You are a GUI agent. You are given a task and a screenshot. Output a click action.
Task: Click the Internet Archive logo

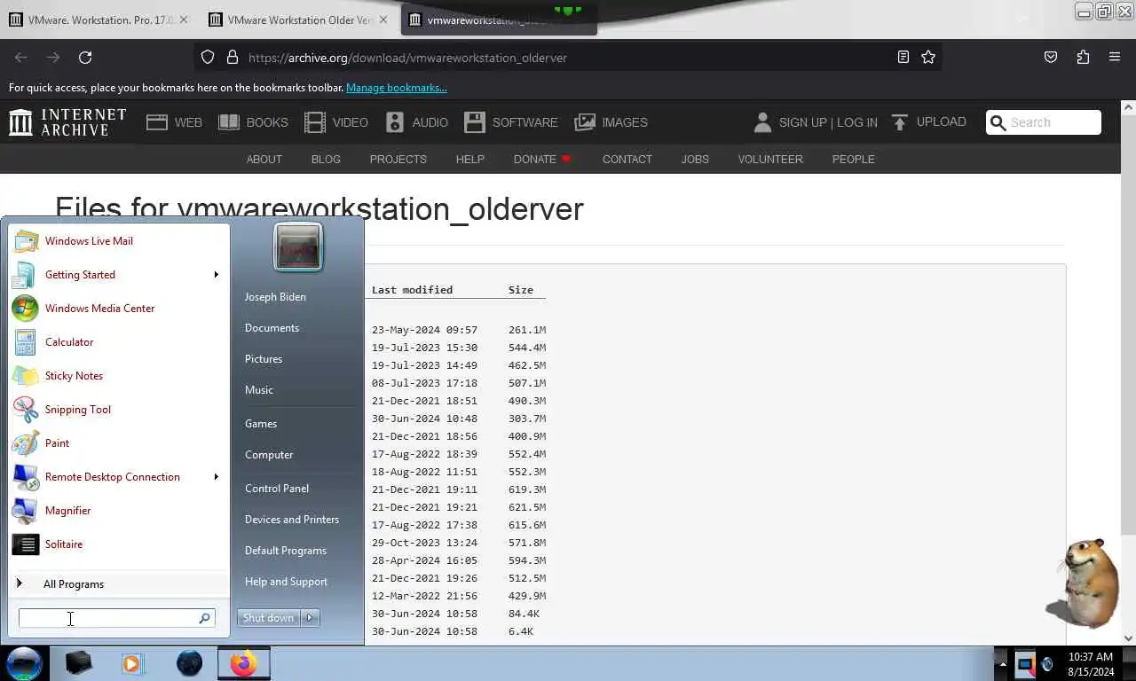(x=67, y=122)
